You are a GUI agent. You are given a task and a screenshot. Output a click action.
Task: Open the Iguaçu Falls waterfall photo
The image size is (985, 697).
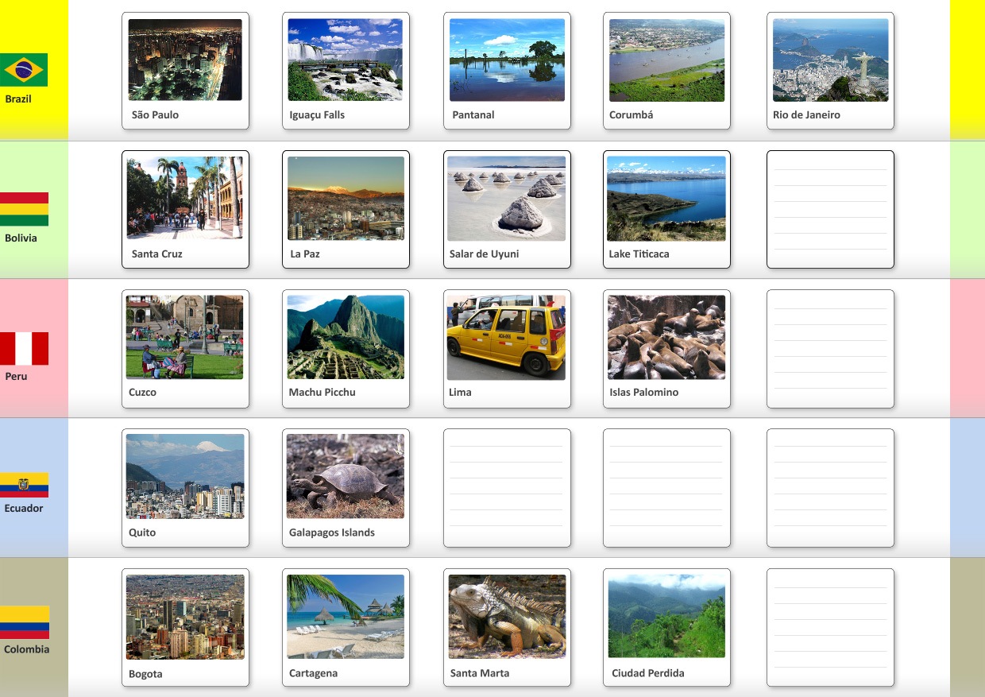346,60
